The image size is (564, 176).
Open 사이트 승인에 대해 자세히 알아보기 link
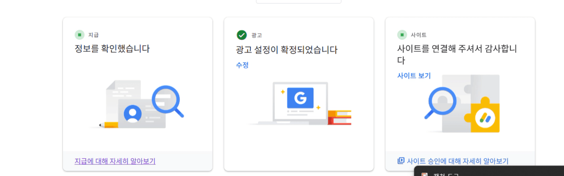click(x=458, y=161)
